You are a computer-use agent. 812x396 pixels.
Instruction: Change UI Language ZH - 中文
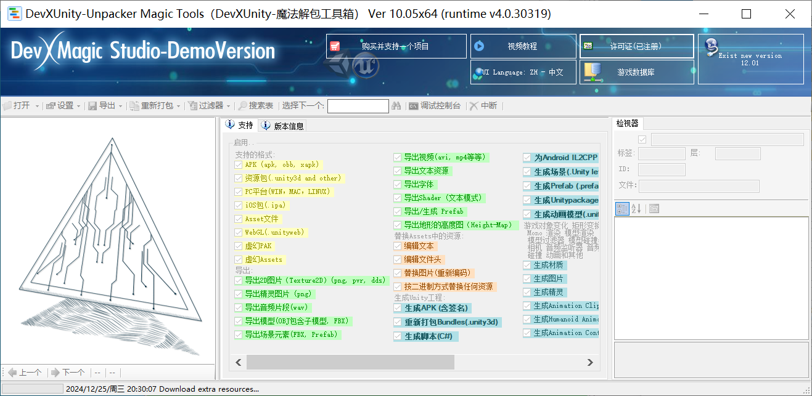coord(523,72)
